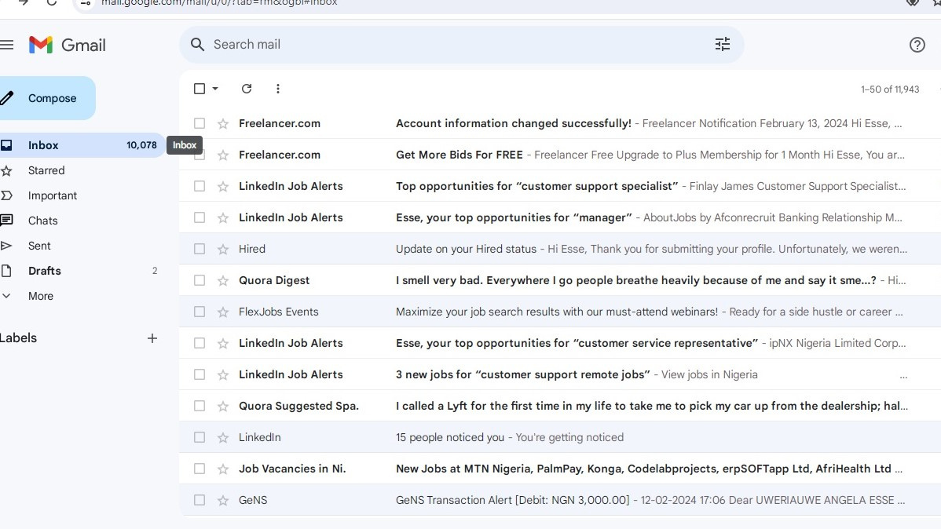
Task: Open the Update on your Hired status email
Action: pos(560,249)
